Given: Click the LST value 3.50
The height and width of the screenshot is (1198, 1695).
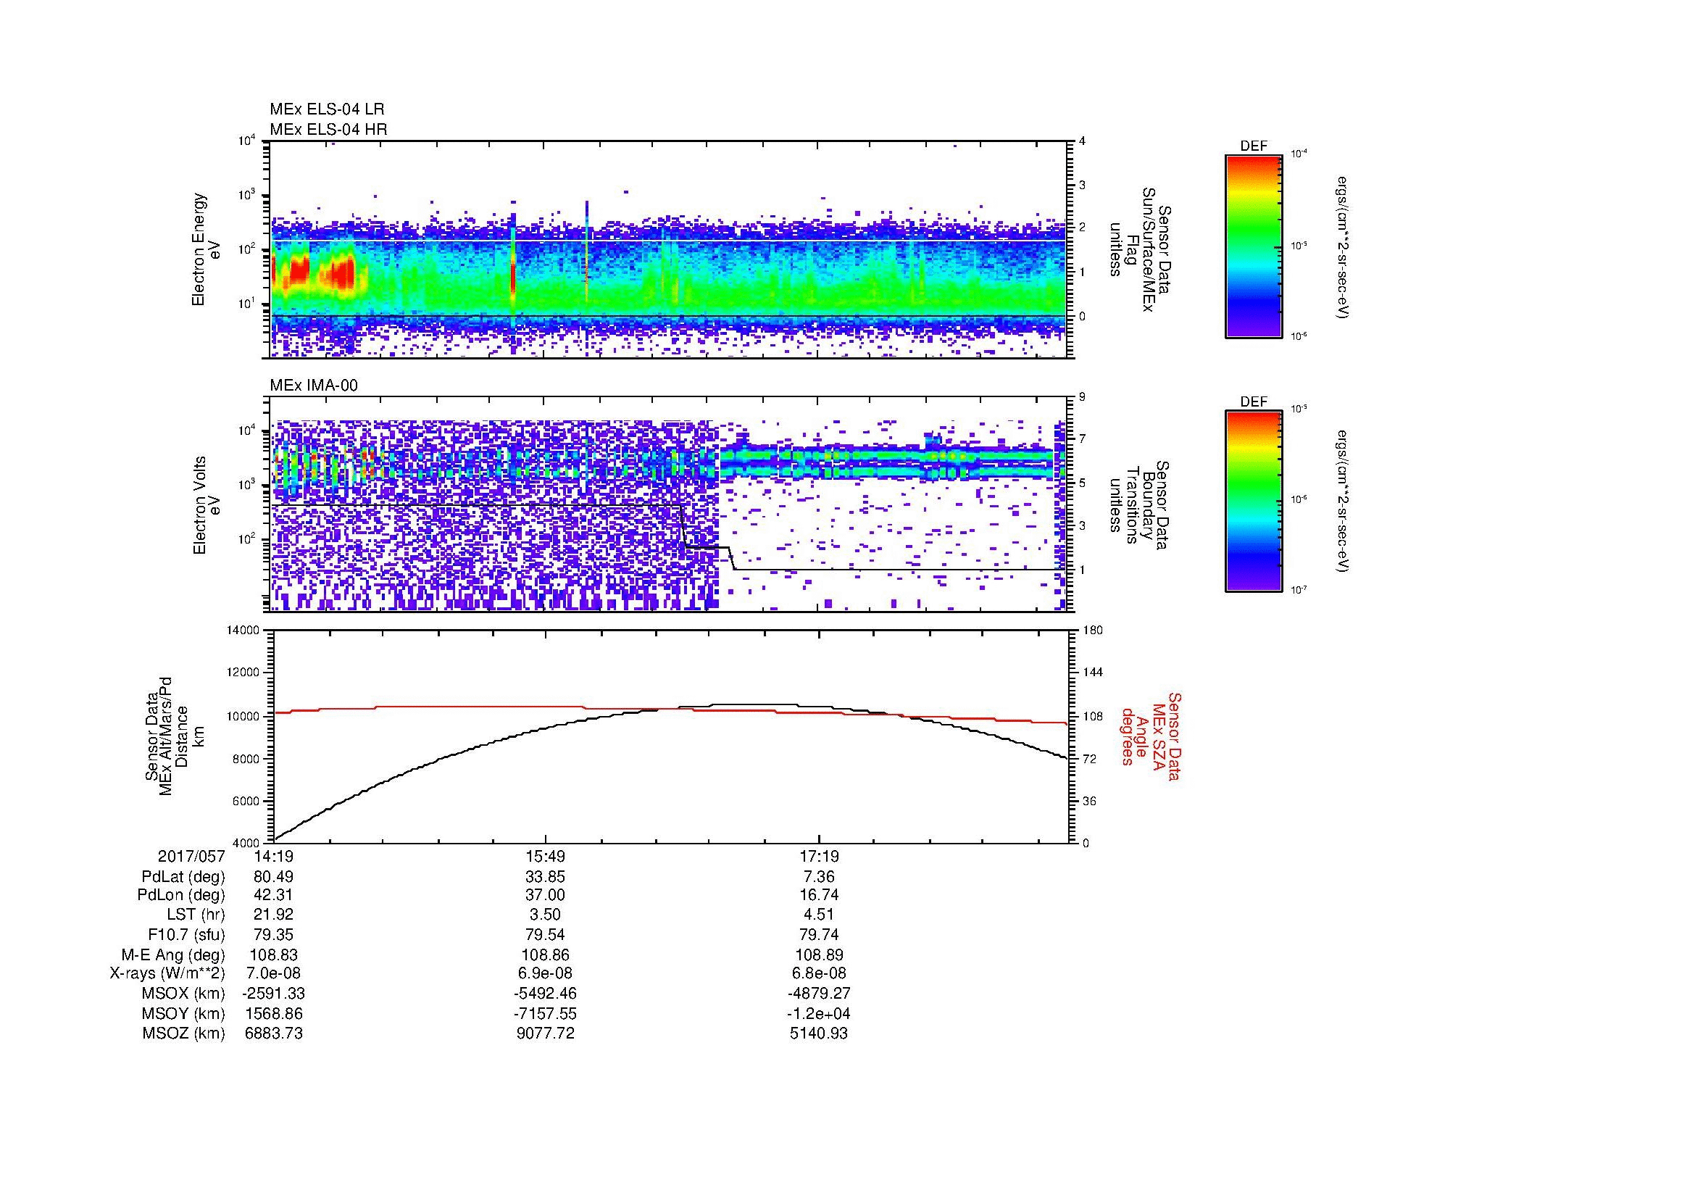Looking at the screenshot, I should click(546, 915).
